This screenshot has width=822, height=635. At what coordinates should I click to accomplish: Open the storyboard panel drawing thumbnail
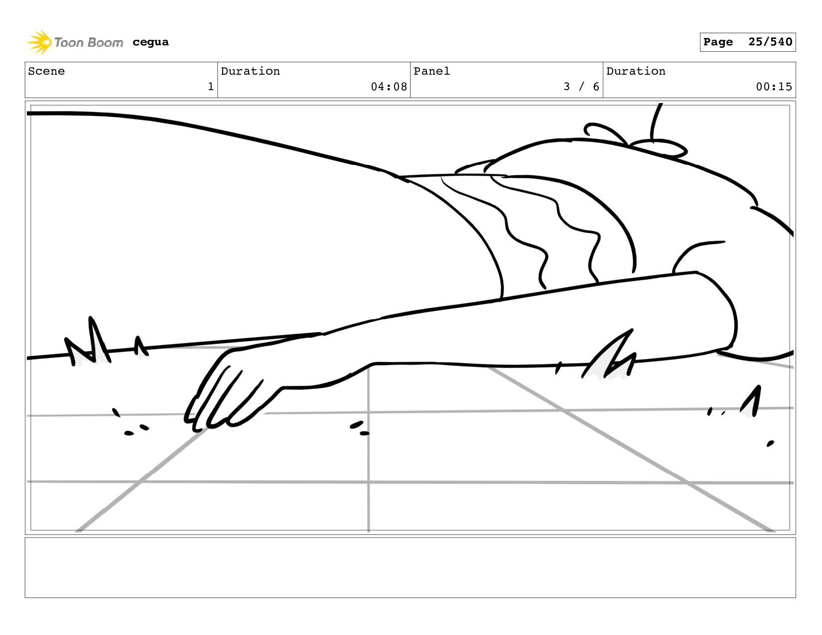point(410,318)
